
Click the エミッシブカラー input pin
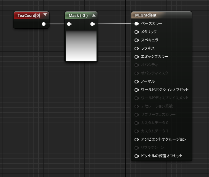(x=137, y=57)
